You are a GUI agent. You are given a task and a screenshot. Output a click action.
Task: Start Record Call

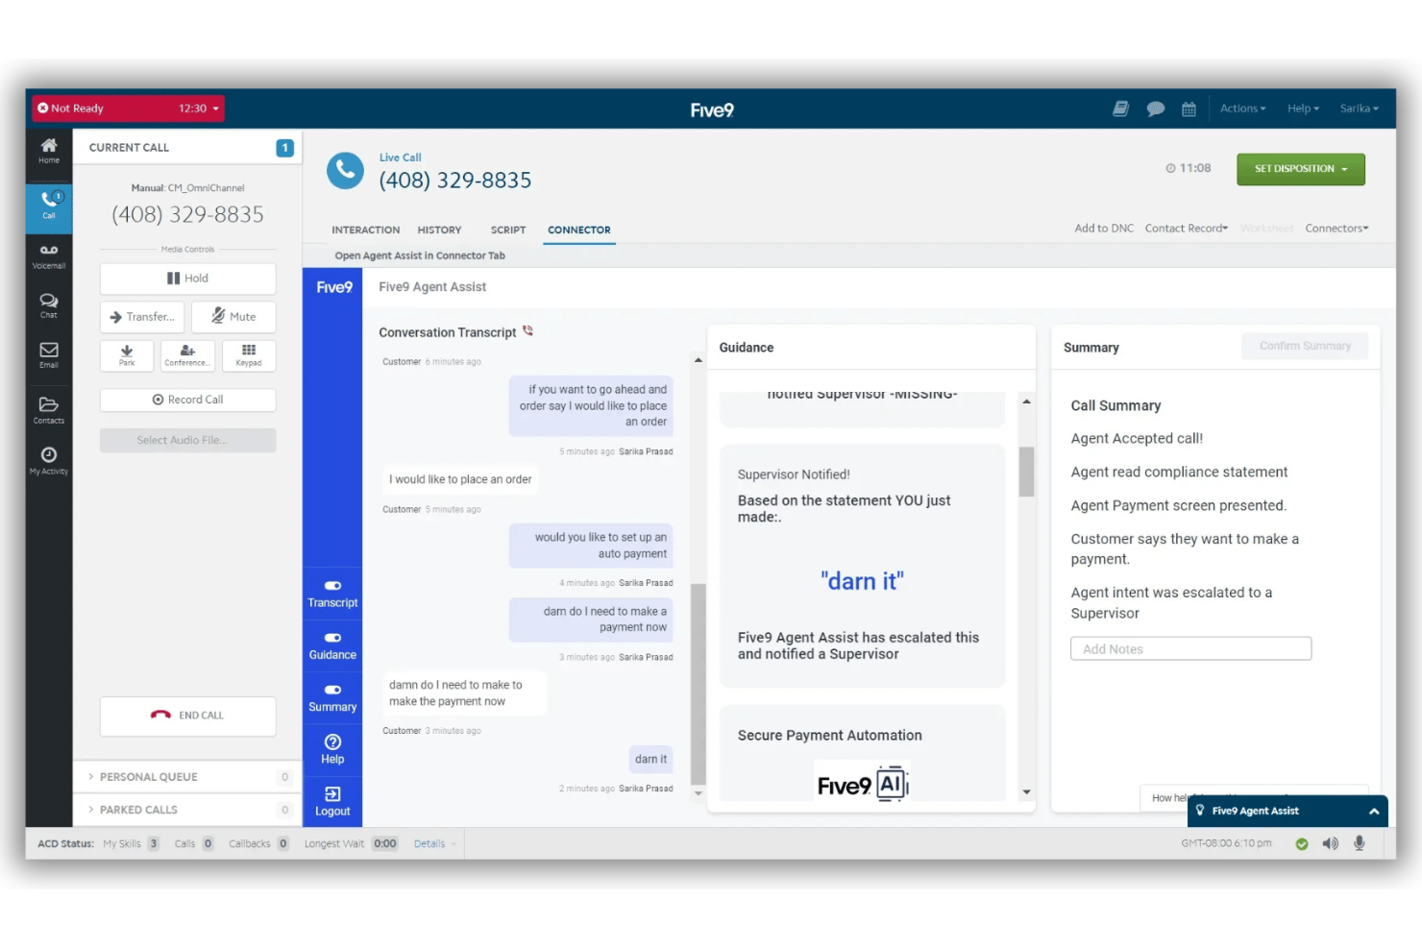[187, 400]
